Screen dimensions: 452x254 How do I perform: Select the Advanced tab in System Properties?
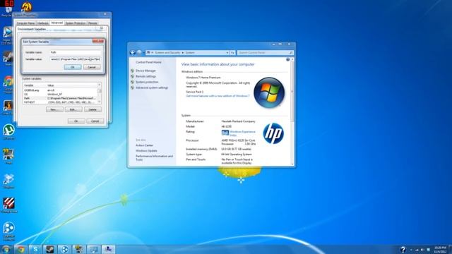tap(56, 23)
